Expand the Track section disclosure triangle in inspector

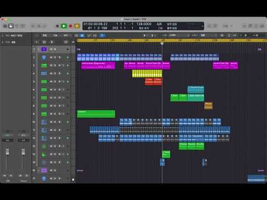(x=3, y=42)
